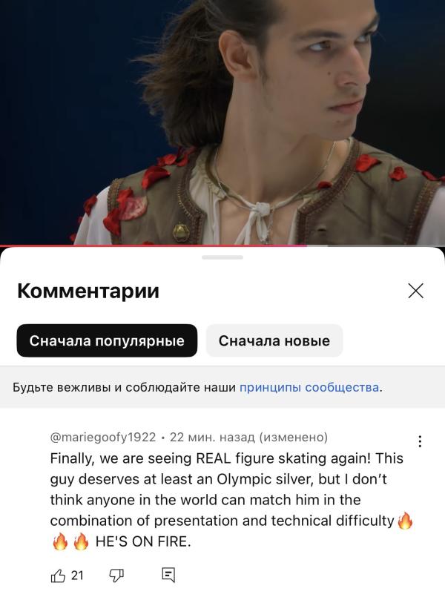
Task: Close the Комментарии panel with X
Action: tap(416, 291)
